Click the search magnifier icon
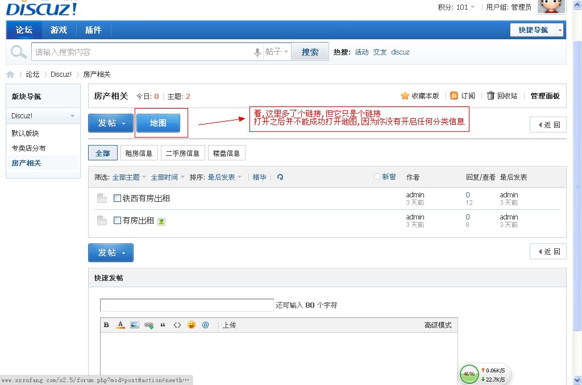This screenshot has height=385, width=582. point(18,52)
